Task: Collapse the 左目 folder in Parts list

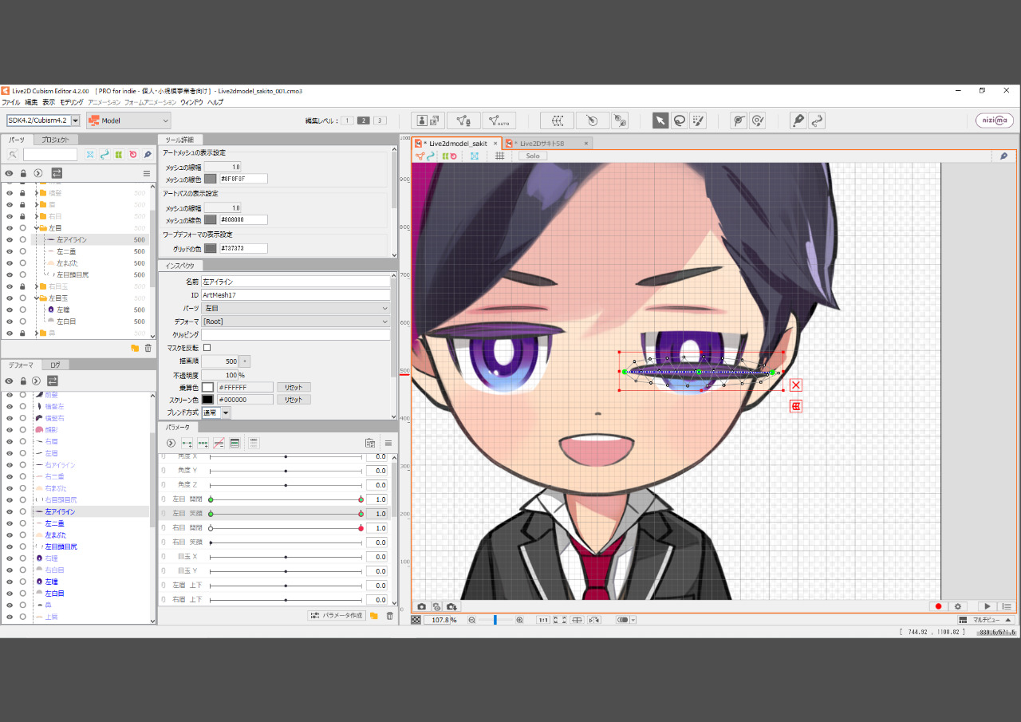Action: pyautogui.click(x=37, y=228)
